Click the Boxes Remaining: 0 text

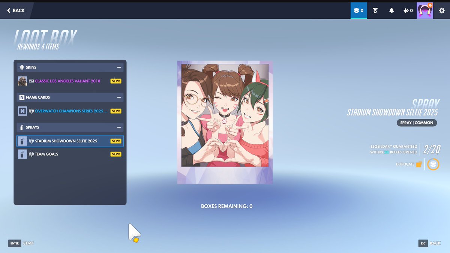[x=227, y=206]
